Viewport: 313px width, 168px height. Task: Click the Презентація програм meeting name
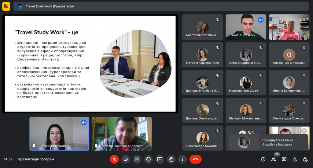(36, 159)
